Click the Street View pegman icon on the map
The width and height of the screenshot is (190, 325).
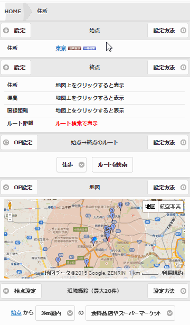pos(9,205)
